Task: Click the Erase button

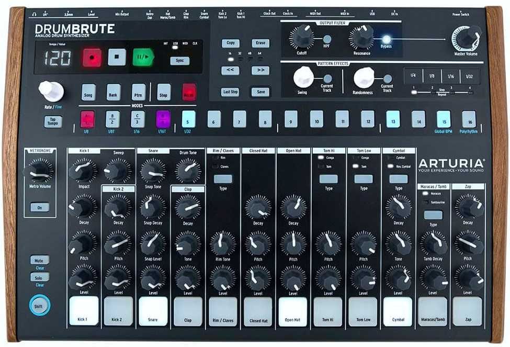Action: (260, 43)
